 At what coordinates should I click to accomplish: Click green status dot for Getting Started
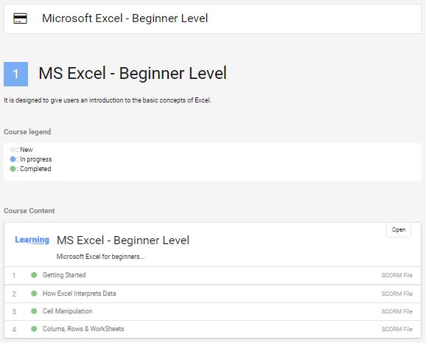[x=34, y=275]
